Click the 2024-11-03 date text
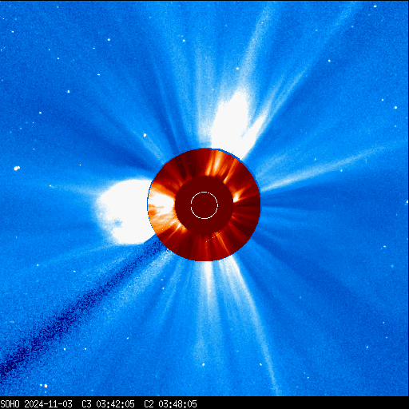Viewport: 409px width, 409px height. [48, 403]
